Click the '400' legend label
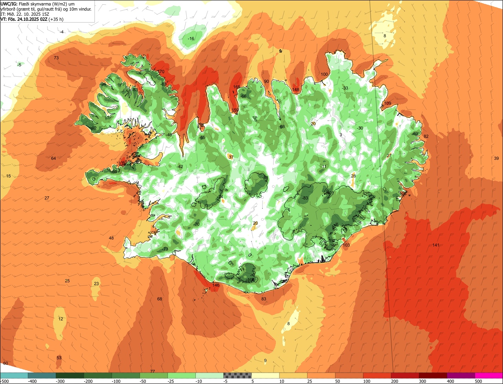The height and width of the screenshot is (384, 503). pyautogui.click(x=451, y=381)
